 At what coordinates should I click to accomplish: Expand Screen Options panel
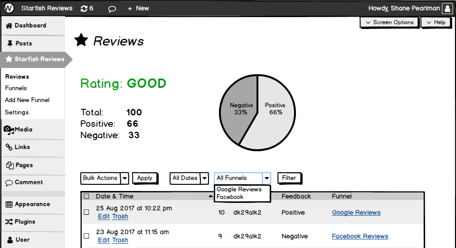tap(389, 22)
